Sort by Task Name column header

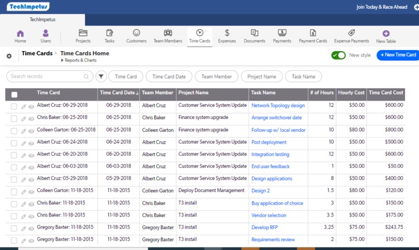[x=278, y=93]
